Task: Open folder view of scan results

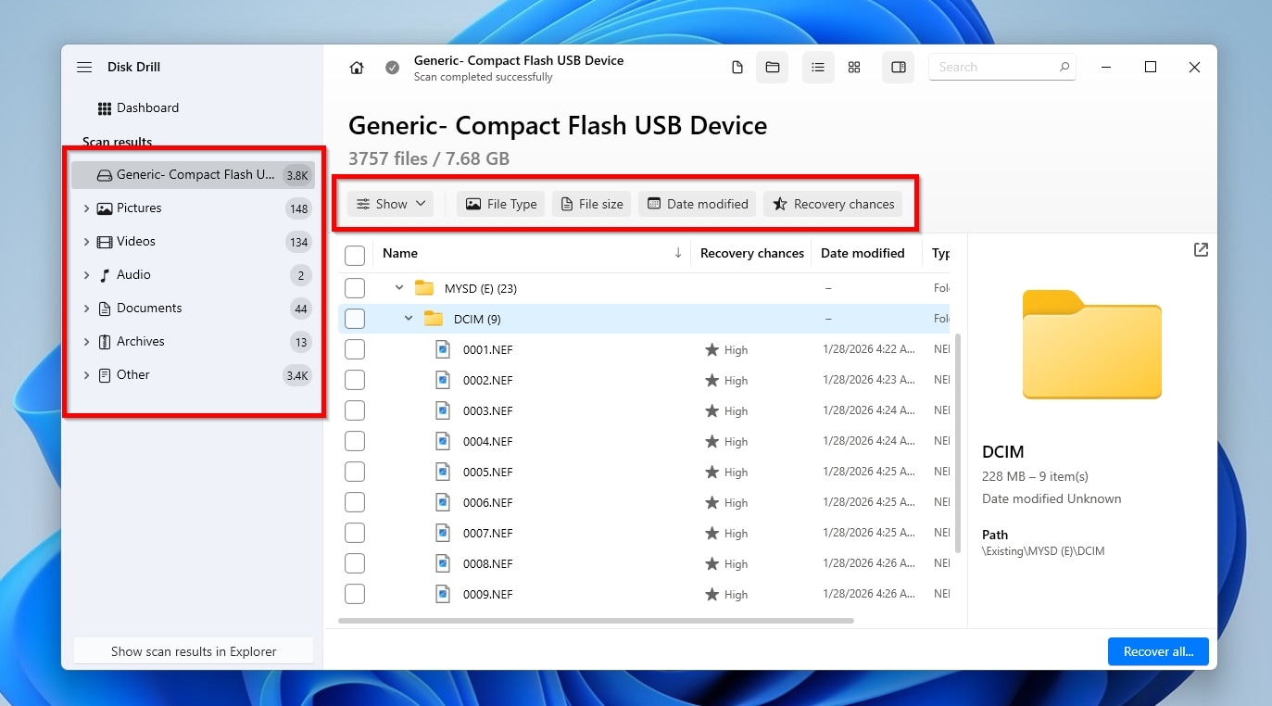Action: pyautogui.click(x=772, y=67)
